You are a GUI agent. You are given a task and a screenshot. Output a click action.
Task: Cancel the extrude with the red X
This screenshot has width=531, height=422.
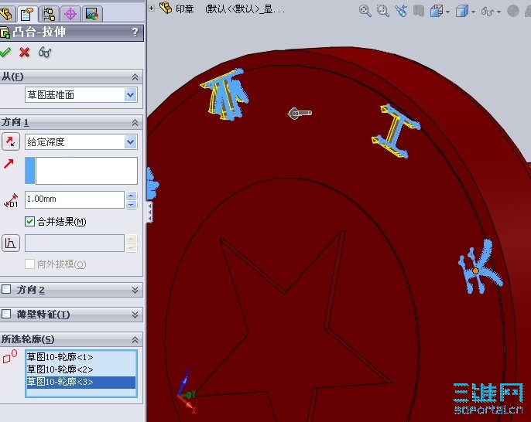25,53
